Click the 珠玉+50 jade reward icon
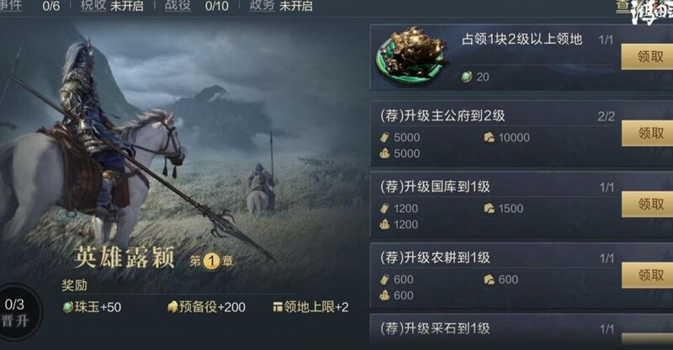 coord(68,307)
